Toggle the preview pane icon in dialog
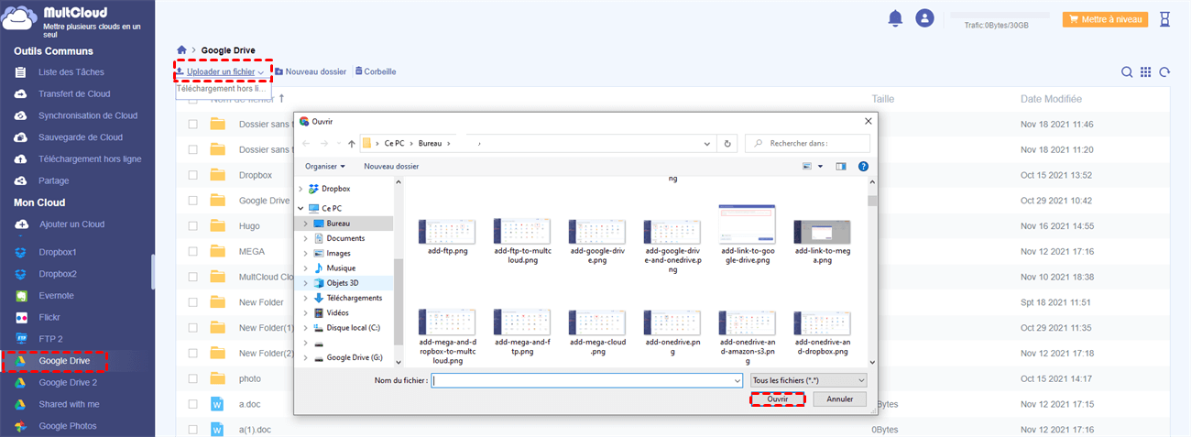 coord(841,167)
